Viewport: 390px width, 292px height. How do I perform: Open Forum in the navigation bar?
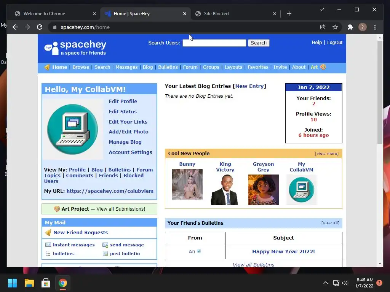click(x=190, y=67)
